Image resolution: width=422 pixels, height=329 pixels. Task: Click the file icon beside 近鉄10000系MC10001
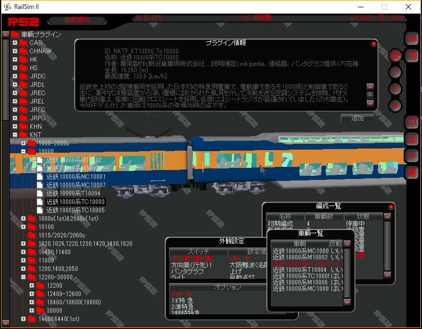coord(40,177)
